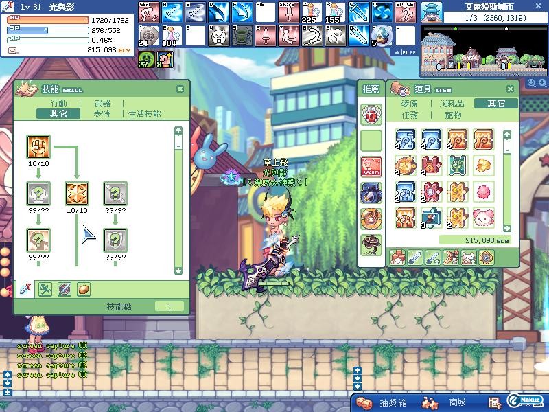The height and width of the screenshot is (412, 549).
Task: Select the pink fluffy pet item in inventory
Action: [484, 218]
